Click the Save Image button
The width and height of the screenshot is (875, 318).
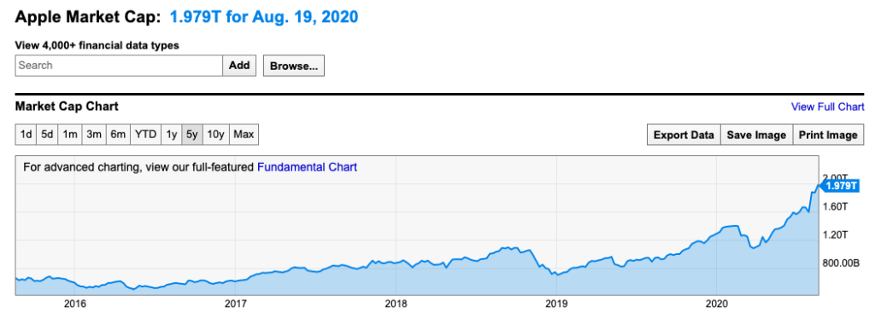click(x=756, y=136)
